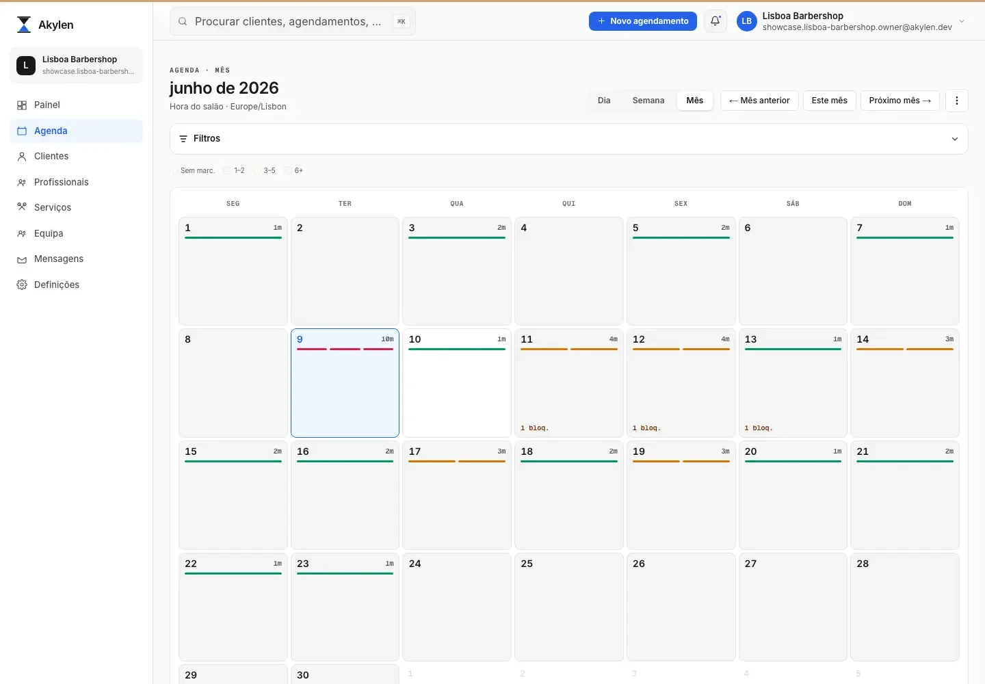Expand the Filtros panel chevron
Image resolution: width=985 pixels, height=684 pixels.
955,139
